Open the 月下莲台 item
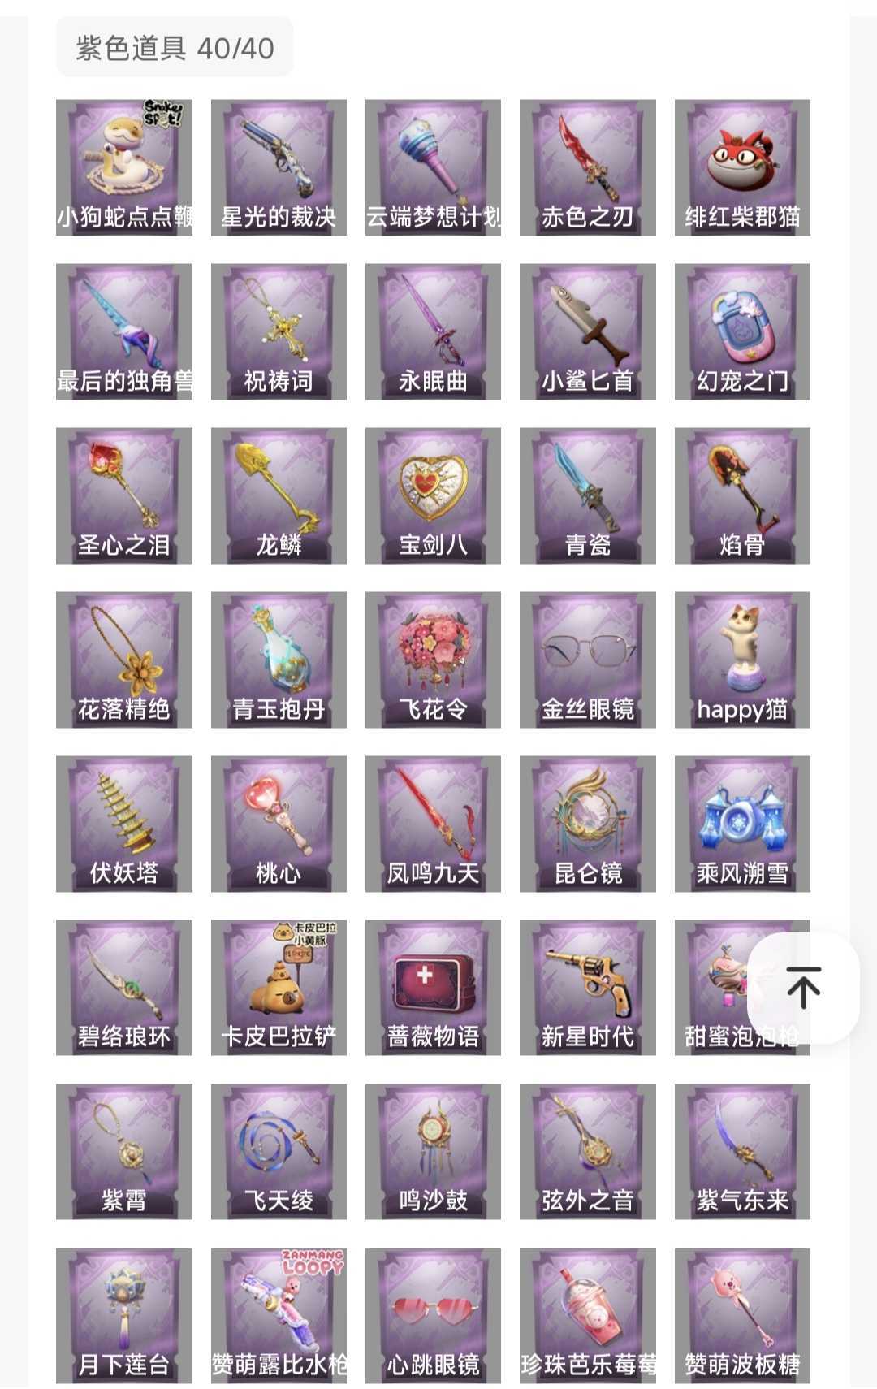 124,1316
